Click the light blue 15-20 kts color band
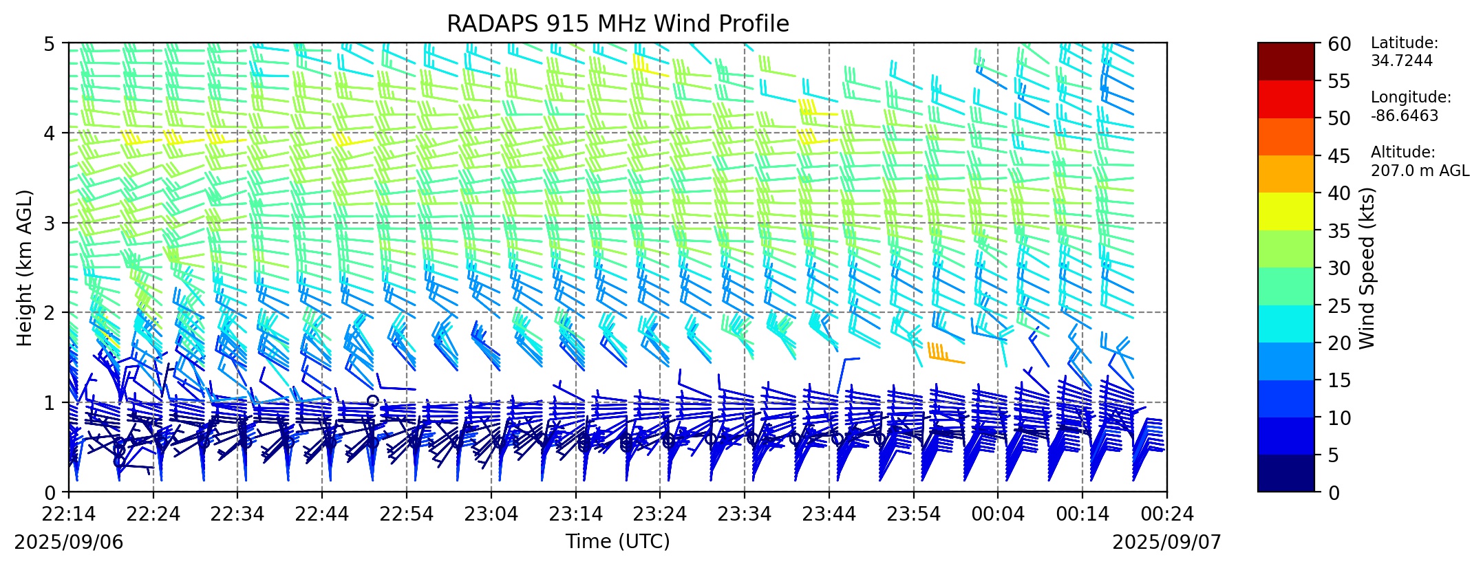This screenshot has height=566, width=1483. (x=1285, y=361)
